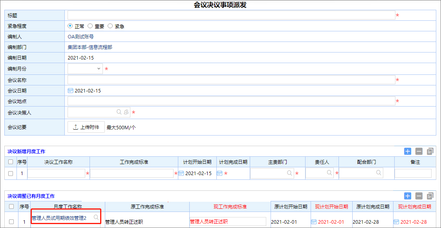The image size is (441, 228).
Task: Check row 1 in 决议调整已有月度工作 table
Action: point(12,222)
